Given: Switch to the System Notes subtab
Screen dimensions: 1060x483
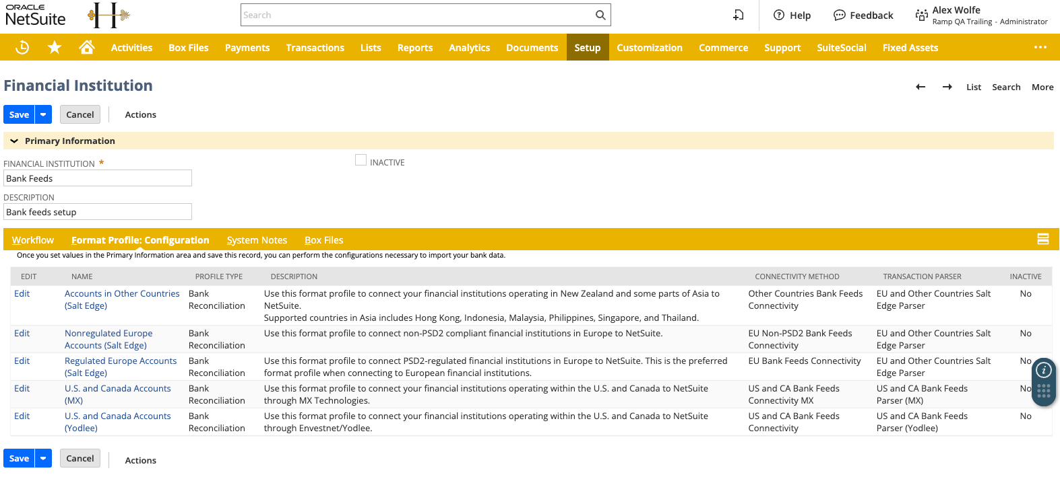Looking at the screenshot, I should [257, 239].
